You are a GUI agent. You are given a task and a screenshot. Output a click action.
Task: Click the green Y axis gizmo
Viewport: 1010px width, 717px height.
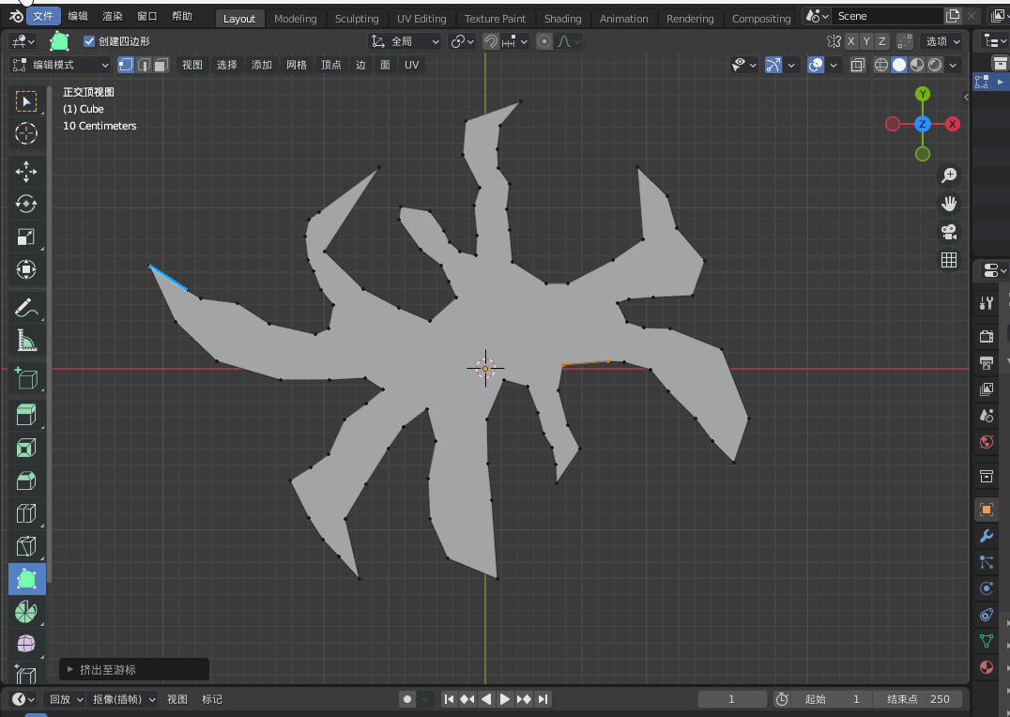923,94
